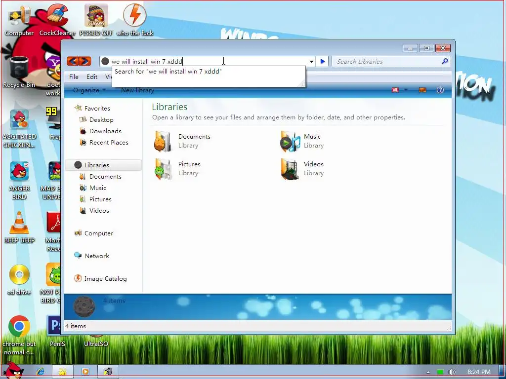
Task: Click the Angry Bird Start button
Action: click(x=13, y=371)
